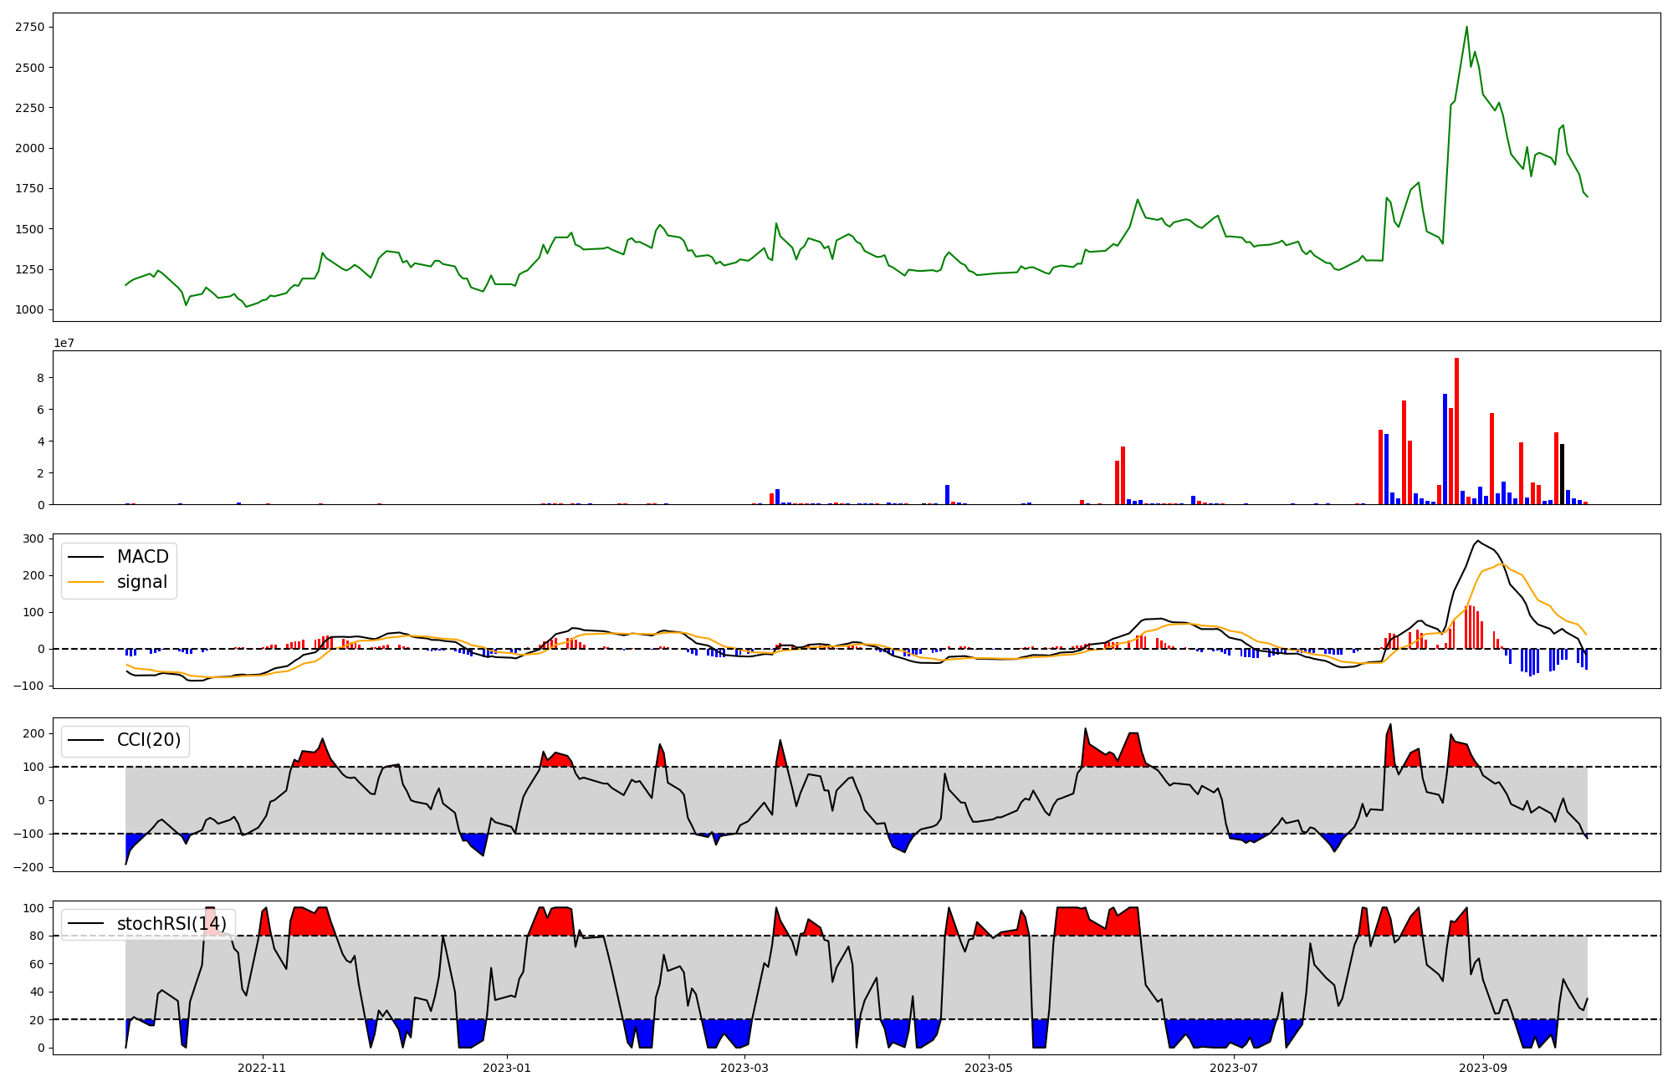Click the tallest blue volume bar

tap(1445, 449)
